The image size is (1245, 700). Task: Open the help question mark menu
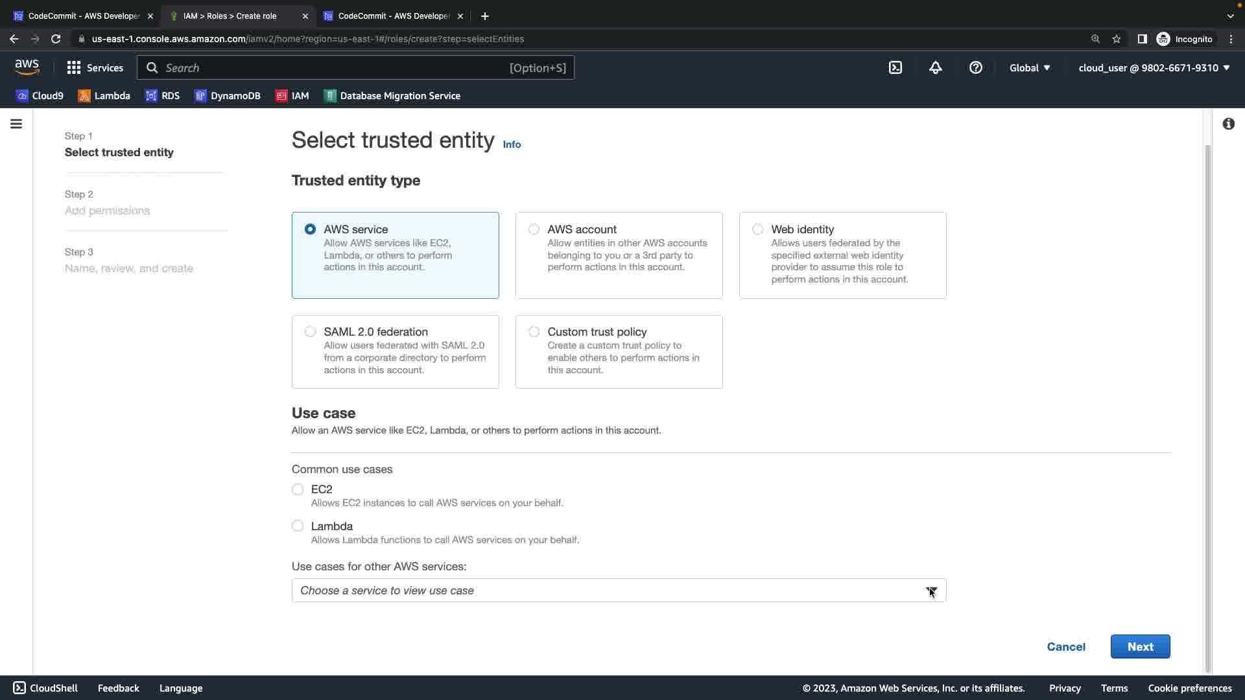(x=975, y=68)
